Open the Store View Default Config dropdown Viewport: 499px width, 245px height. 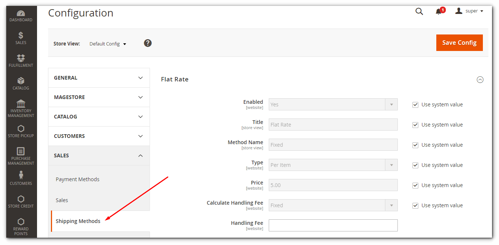pyautogui.click(x=108, y=44)
